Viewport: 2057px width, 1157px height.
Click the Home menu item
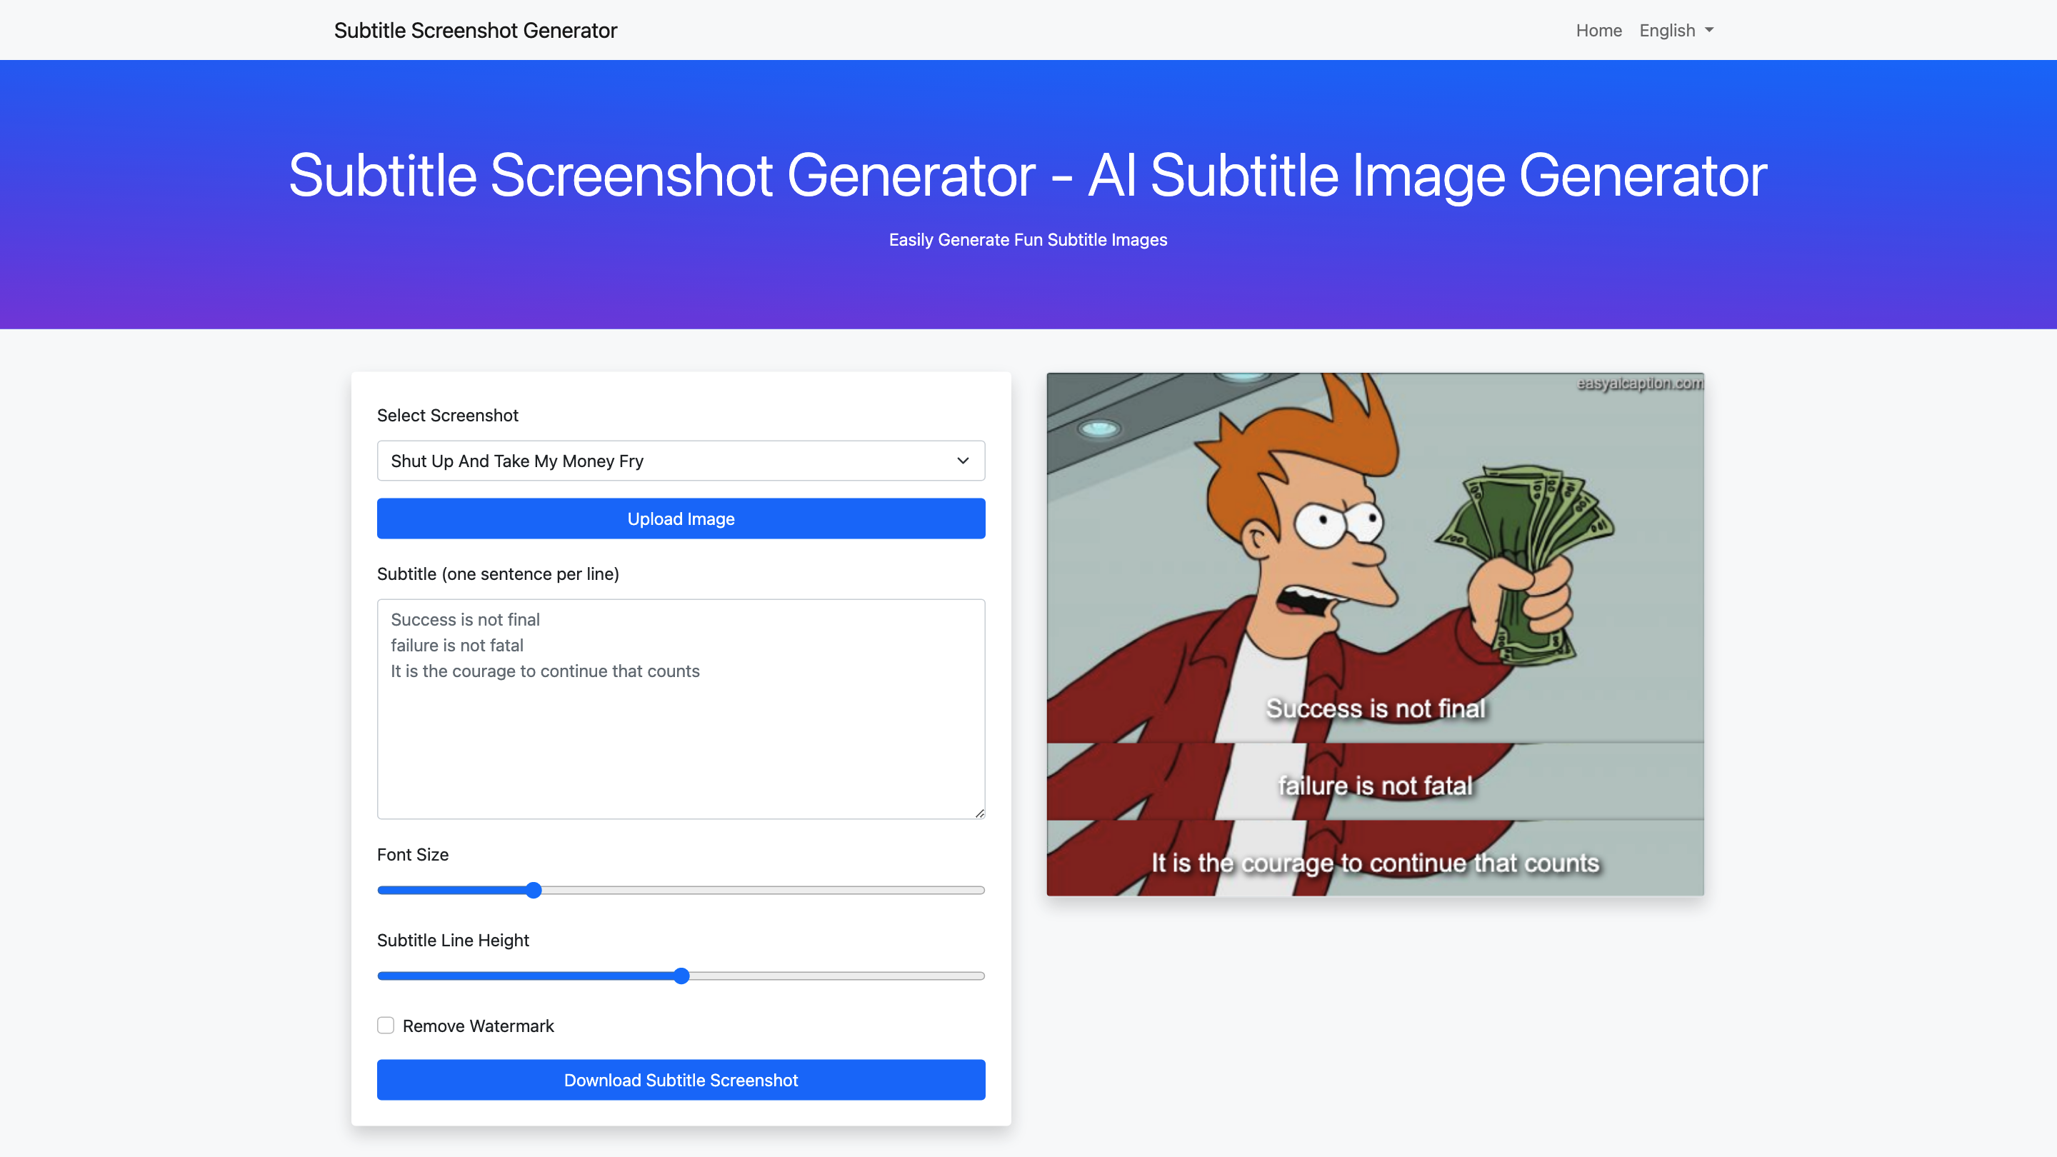pos(1598,29)
